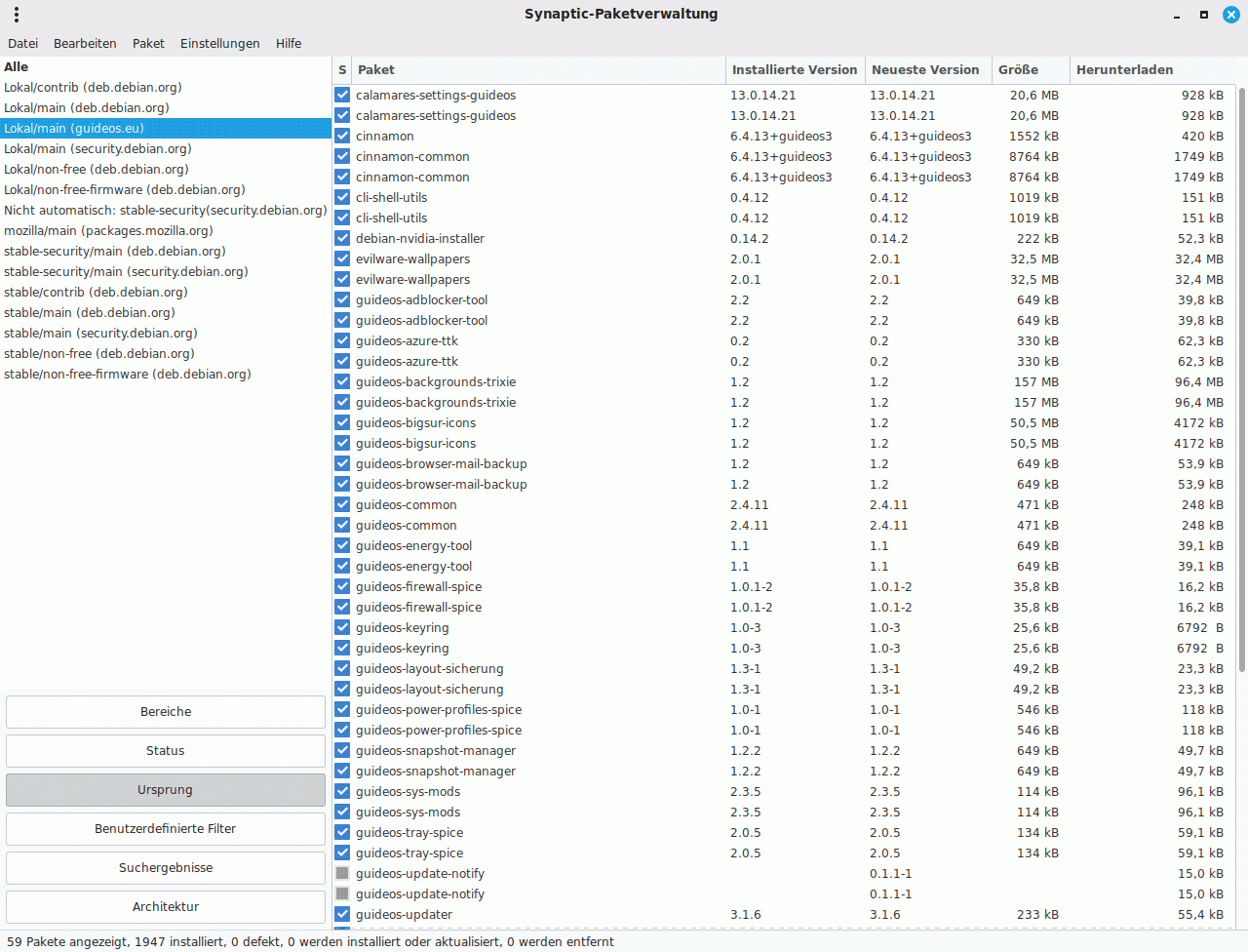Close Synaptic-Paketverwaltung with the blue X
The image size is (1248, 952).
pyautogui.click(x=1231, y=15)
